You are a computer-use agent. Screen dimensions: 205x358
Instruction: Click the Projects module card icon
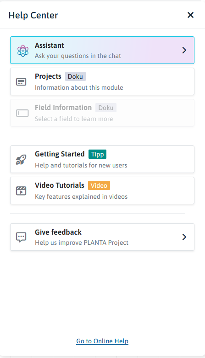[21, 82]
